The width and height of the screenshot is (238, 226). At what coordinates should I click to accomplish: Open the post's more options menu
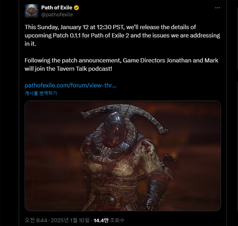click(217, 8)
